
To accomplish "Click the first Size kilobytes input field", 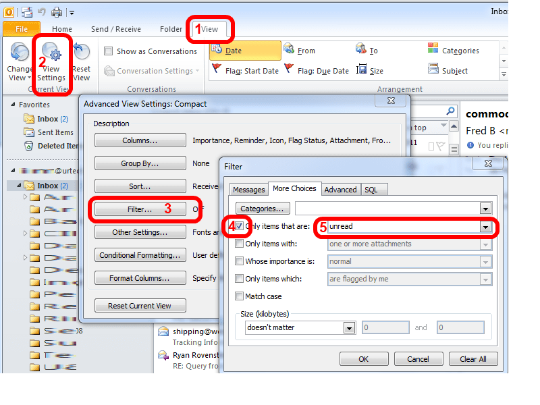I will click(385, 328).
